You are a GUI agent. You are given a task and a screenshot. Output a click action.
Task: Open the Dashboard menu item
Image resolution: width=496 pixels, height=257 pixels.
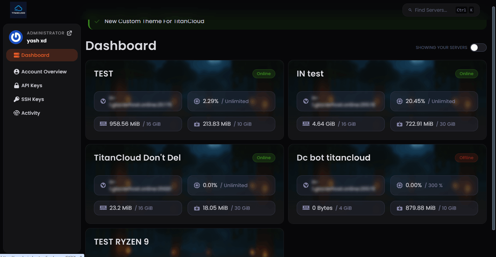[35, 55]
